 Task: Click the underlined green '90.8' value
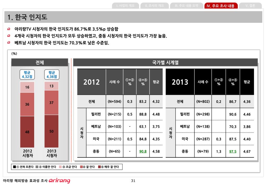[x=143, y=152]
